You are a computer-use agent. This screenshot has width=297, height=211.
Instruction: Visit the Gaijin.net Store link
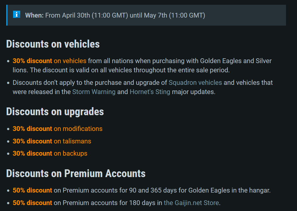(x=191, y=203)
